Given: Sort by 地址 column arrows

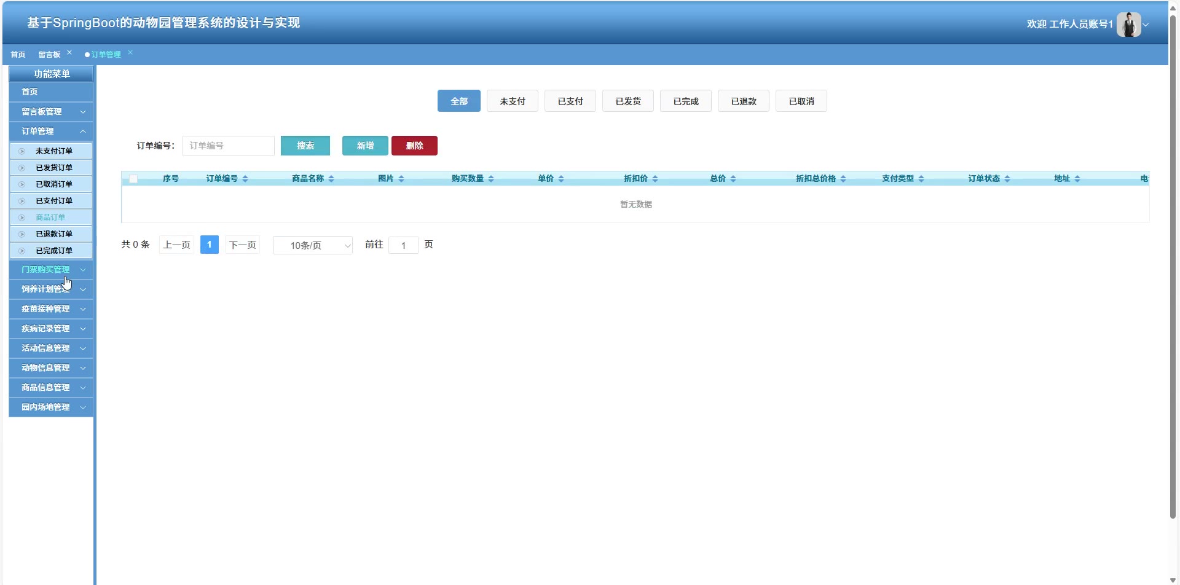Looking at the screenshot, I should click(1077, 179).
